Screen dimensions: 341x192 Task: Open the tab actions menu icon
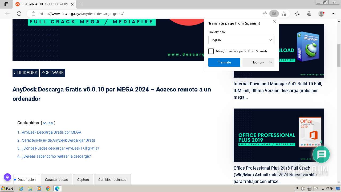[x=6, y=4]
